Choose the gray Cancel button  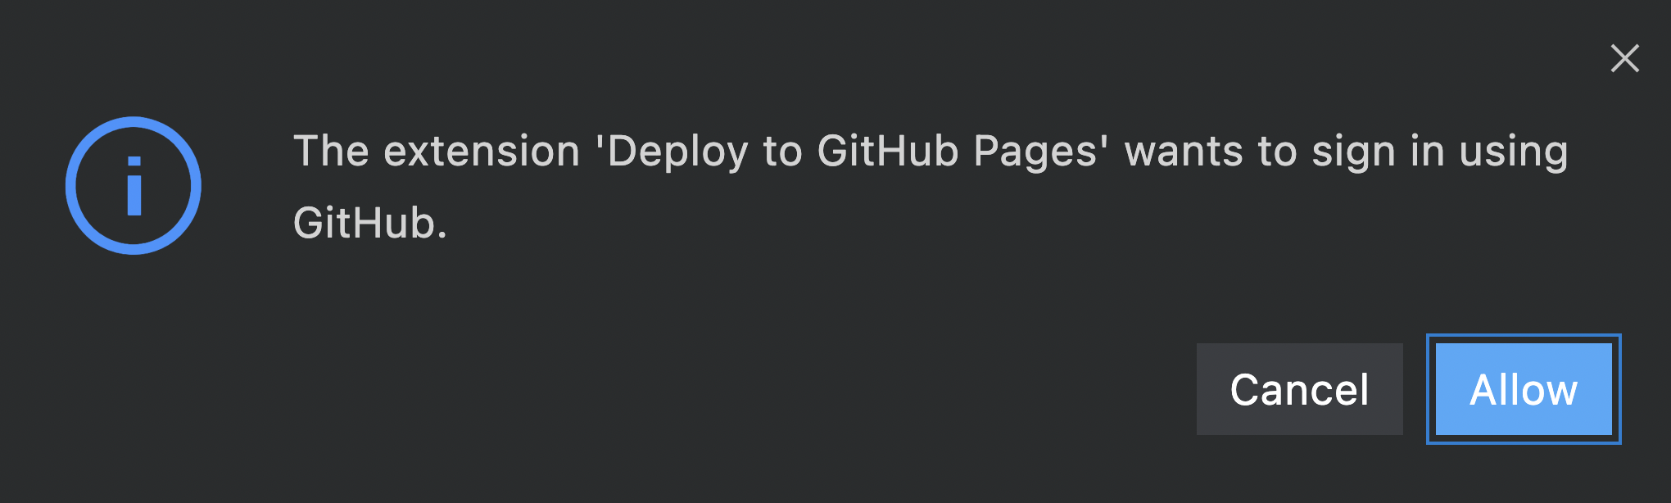[x=1299, y=389]
